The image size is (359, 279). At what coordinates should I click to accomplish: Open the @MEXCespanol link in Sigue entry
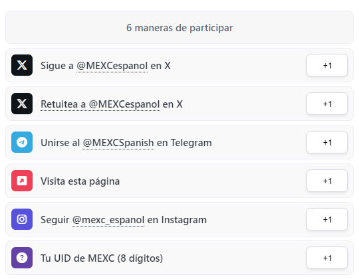point(112,66)
